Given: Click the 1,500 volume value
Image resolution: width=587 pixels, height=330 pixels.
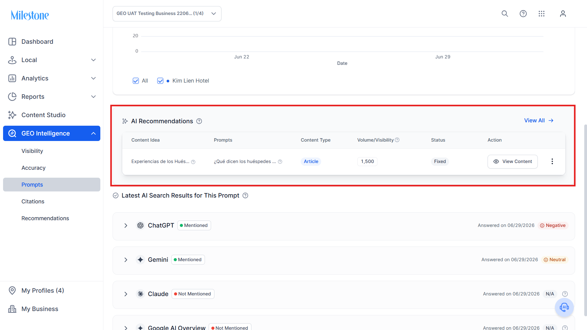Looking at the screenshot, I should (x=367, y=161).
